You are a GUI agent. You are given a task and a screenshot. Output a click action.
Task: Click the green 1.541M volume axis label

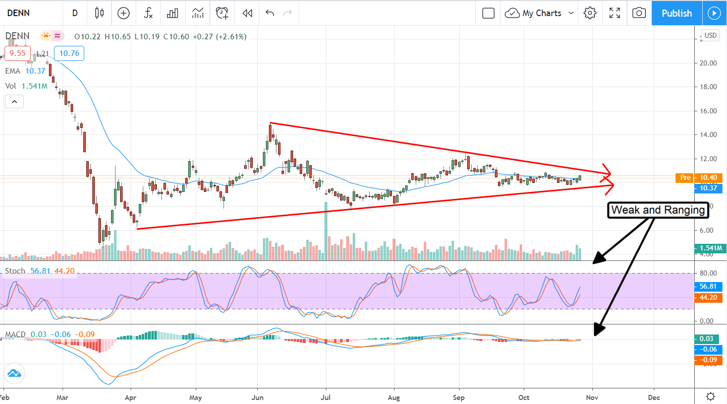710,248
